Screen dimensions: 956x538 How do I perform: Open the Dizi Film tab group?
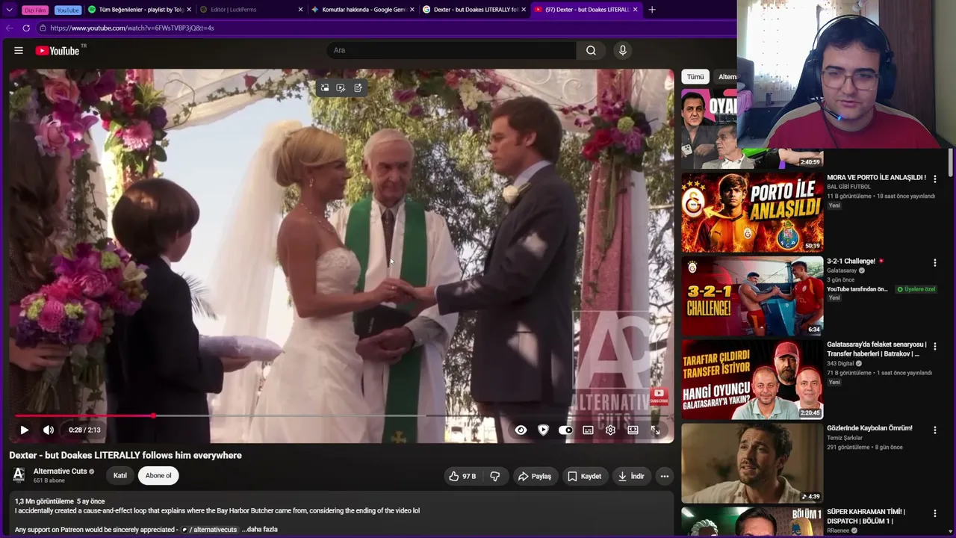click(35, 10)
